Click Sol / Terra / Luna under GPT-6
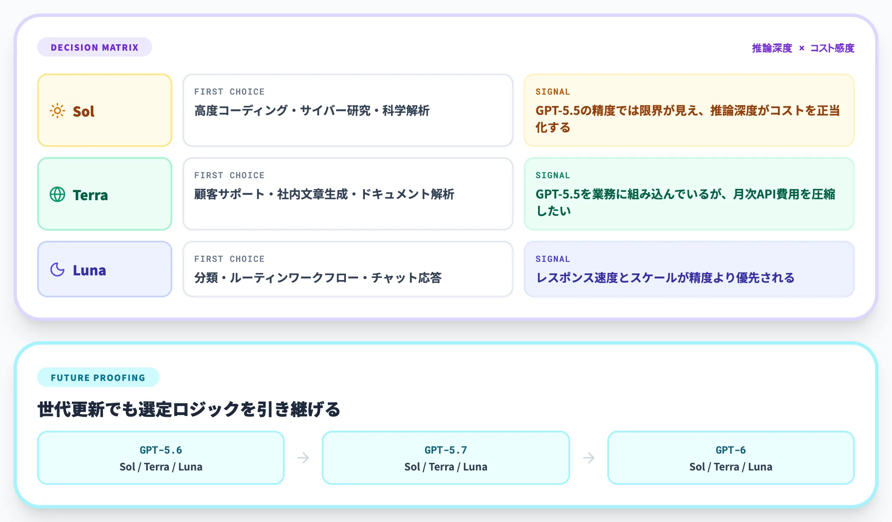 tap(731, 467)
